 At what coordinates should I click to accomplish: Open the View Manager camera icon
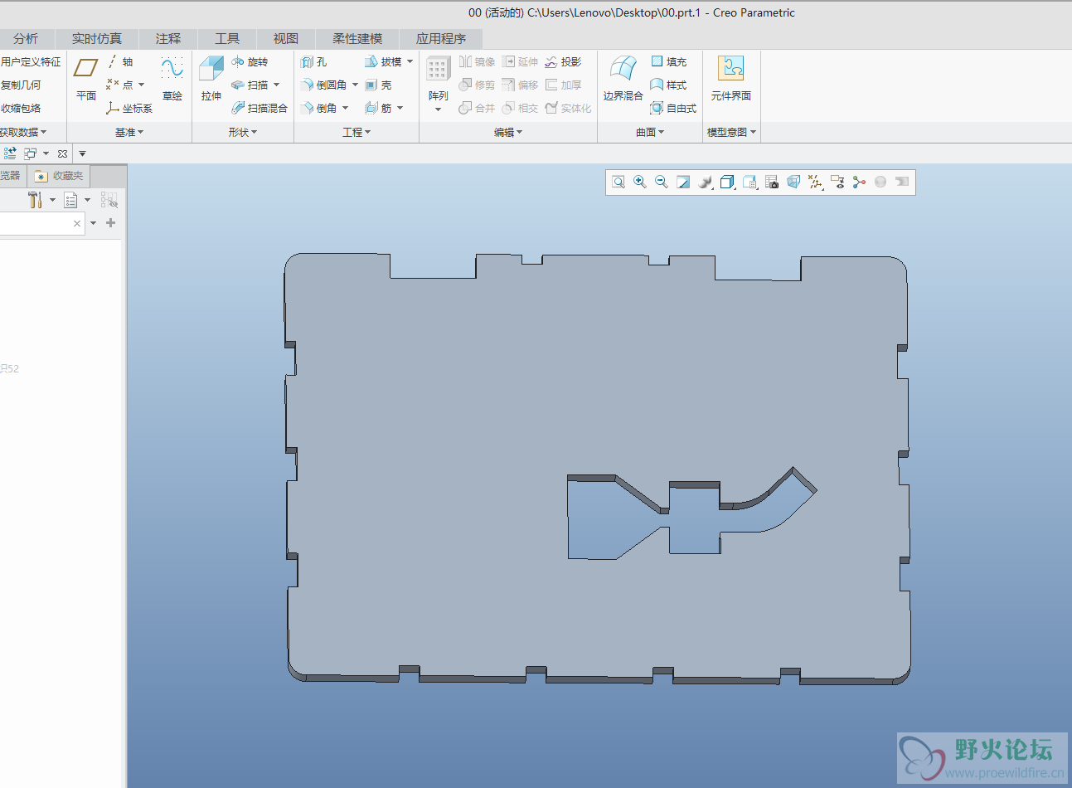pyautogui.click(x=772, y=182)
